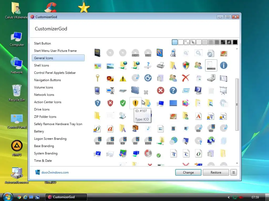
Task: Open Start Menu User Picture Frame category
Action: (55, 51)
